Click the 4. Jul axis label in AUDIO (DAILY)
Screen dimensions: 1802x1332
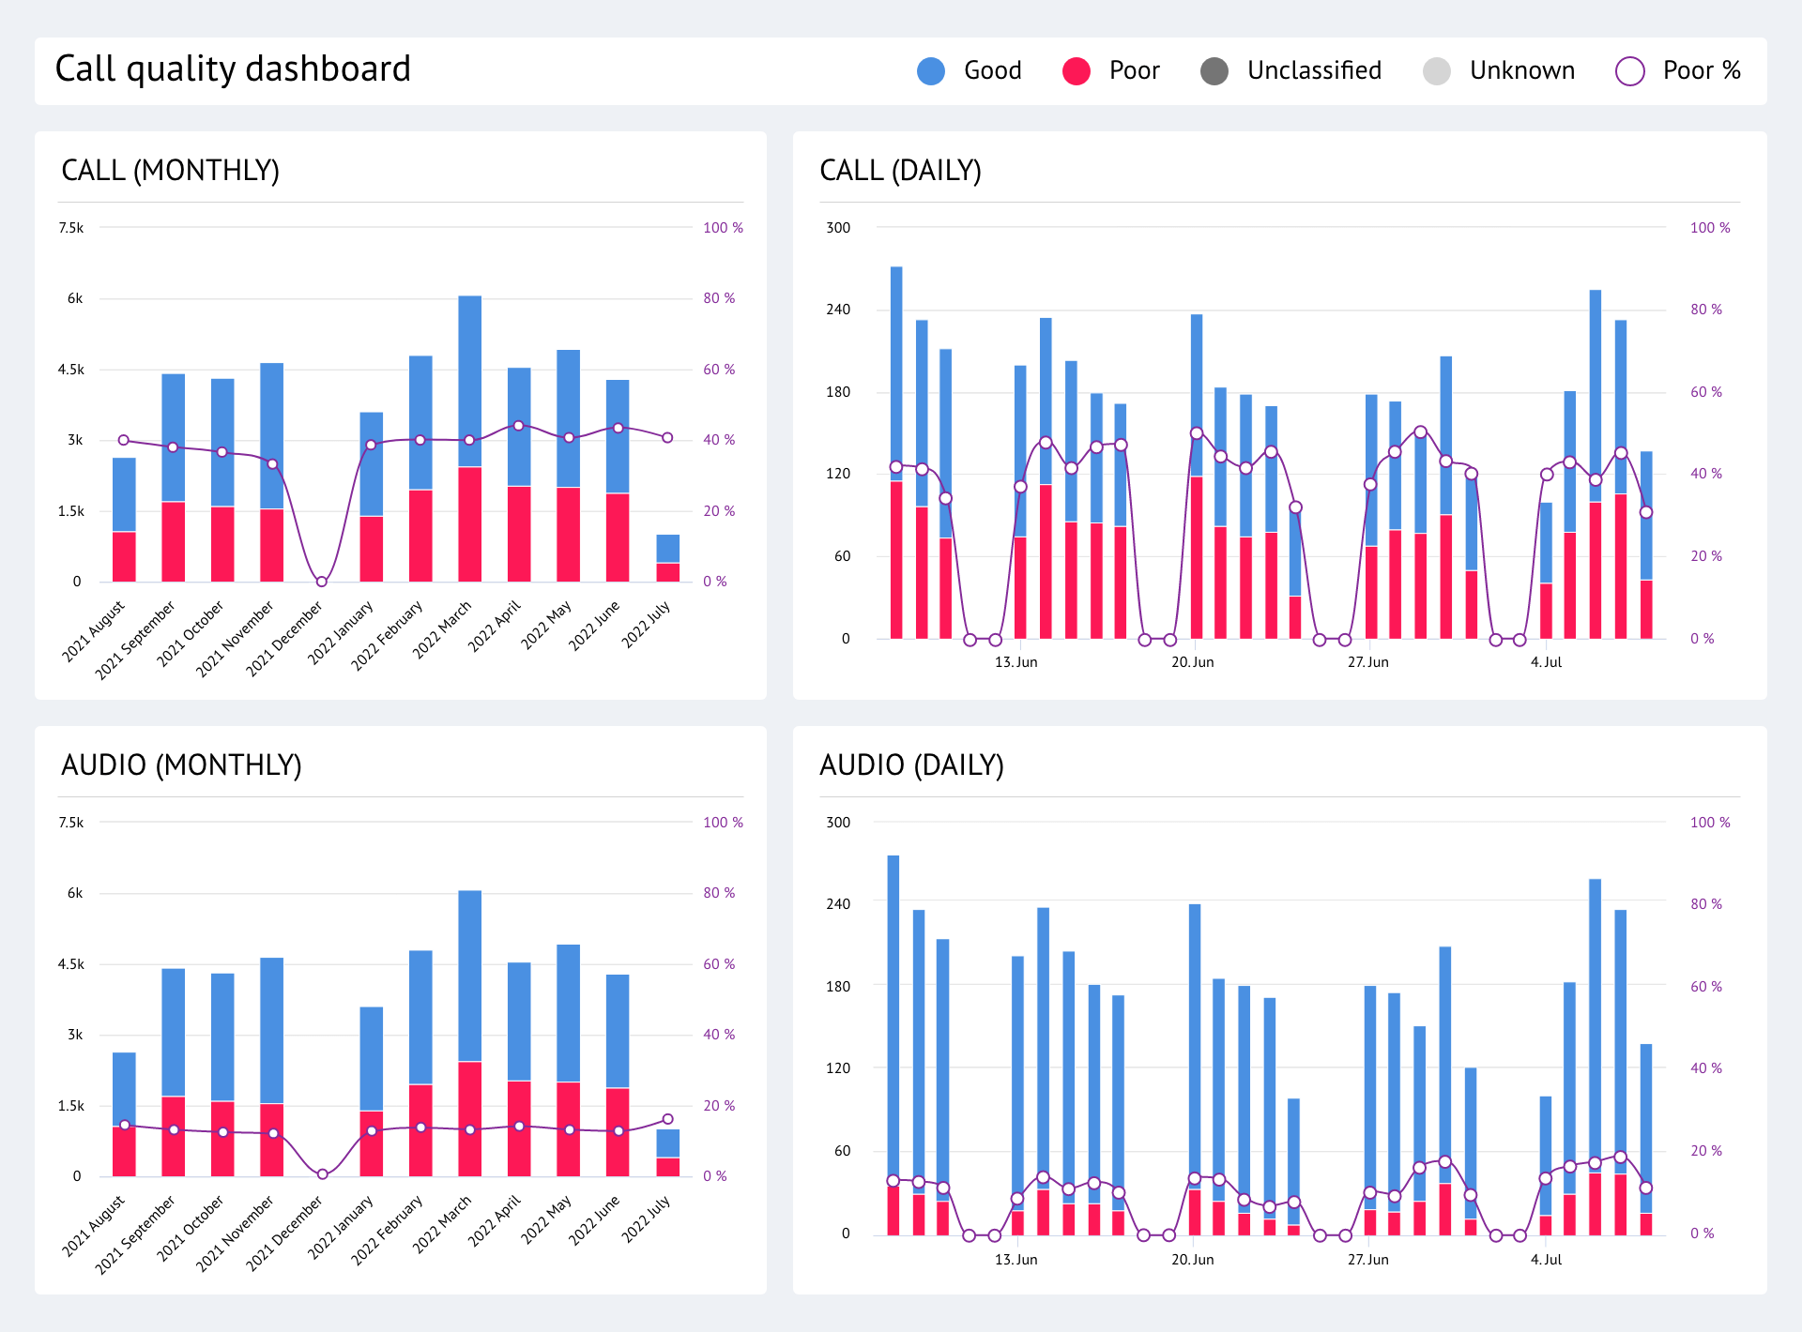(x=1547, y=1259)
